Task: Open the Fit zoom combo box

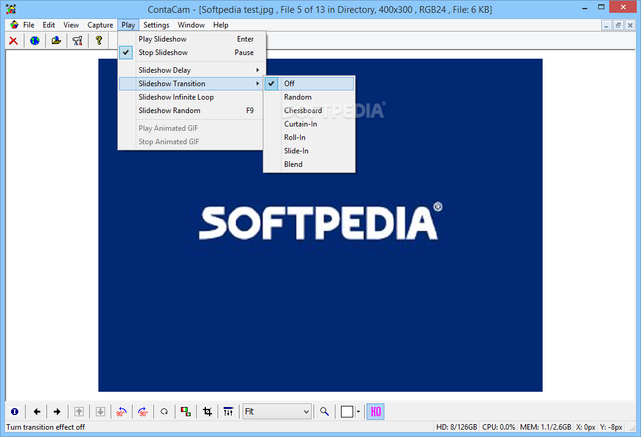Action: point(277,412)
